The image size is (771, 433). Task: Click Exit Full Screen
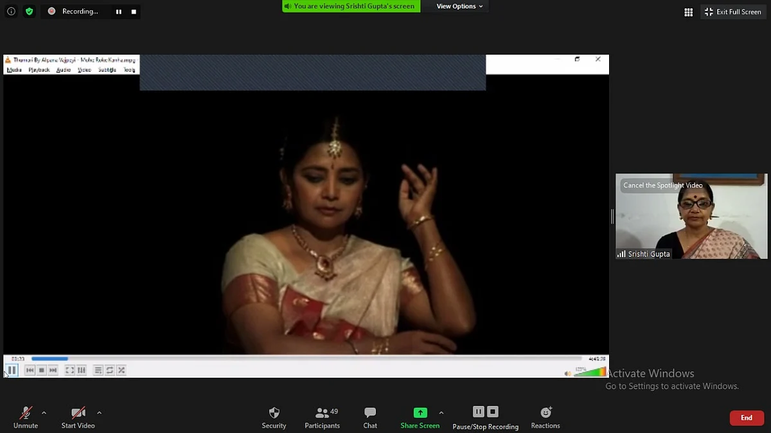coord(733,12)
